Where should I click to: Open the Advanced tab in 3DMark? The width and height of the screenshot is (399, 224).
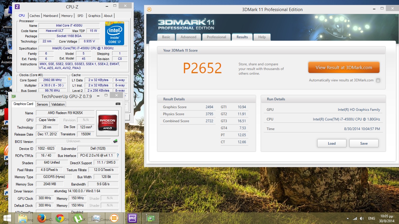[x=188, y=37]
